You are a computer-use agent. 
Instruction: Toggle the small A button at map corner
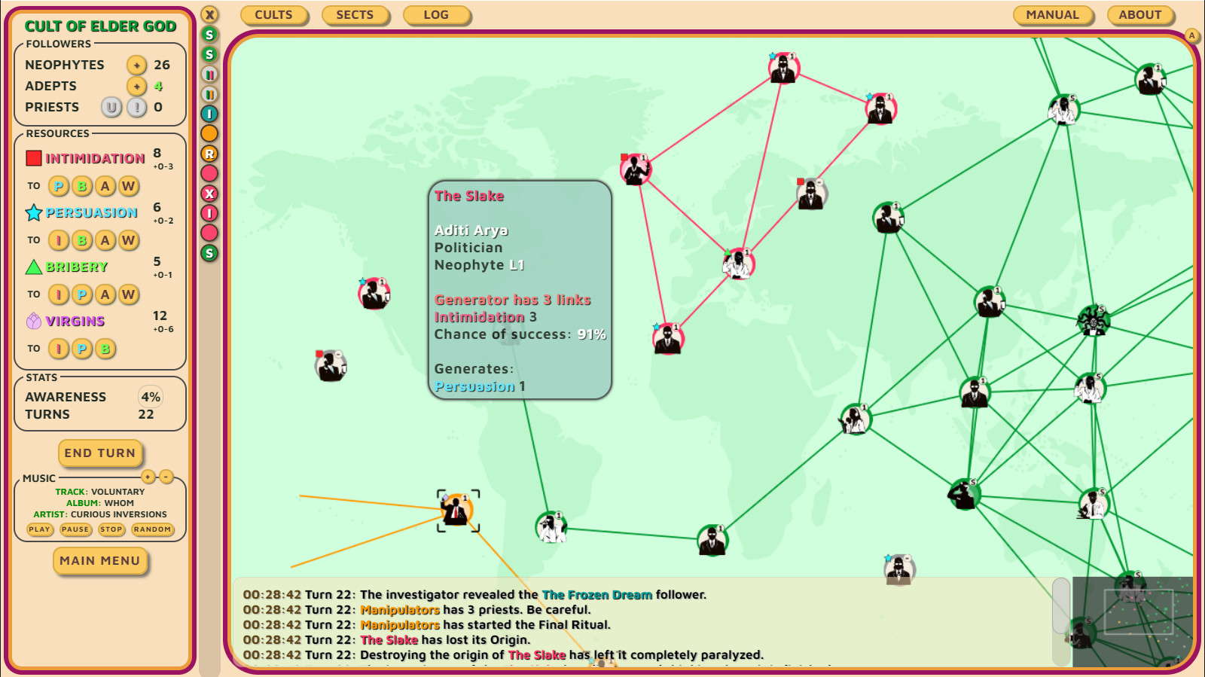pyautogui.click(x=1191, y=35)
